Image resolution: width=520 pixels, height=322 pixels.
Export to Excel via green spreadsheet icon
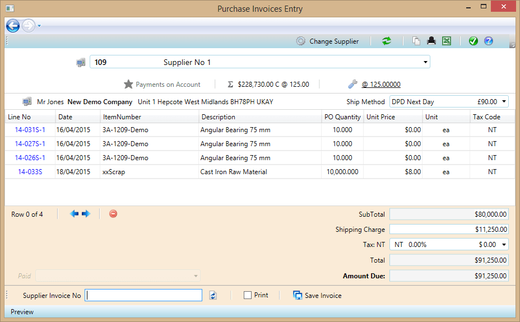coord(447,41)
